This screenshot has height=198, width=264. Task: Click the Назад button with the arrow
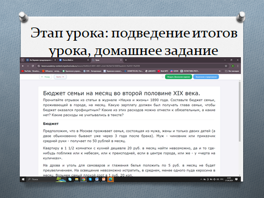click(x=46, y=77)
